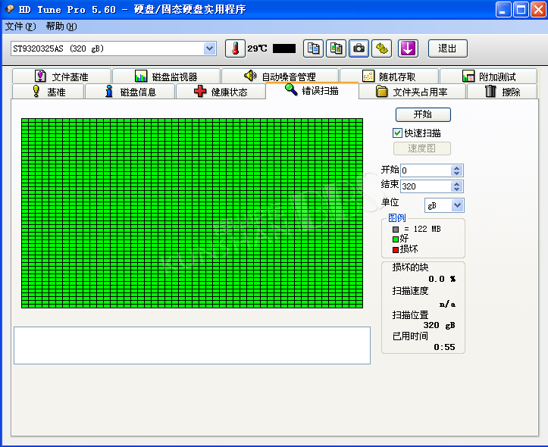Viewport: 548px width, 447px height.
Task: Open the 文件(F) menu
Action: click(x=20, y=27)
